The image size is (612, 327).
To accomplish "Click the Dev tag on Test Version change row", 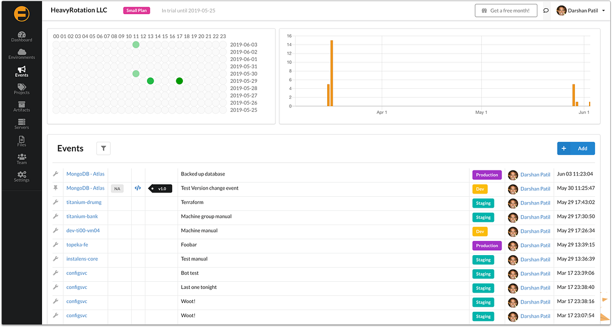I will pos(480,189).
